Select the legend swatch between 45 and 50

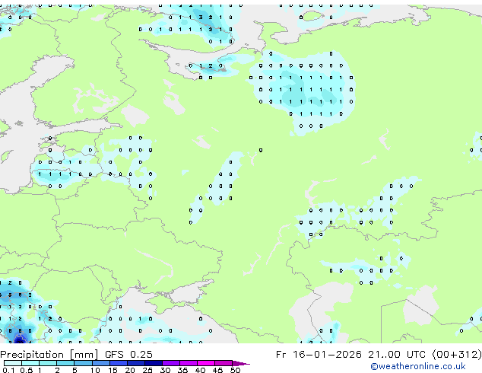pyautogui.click(x=224, y=363)
